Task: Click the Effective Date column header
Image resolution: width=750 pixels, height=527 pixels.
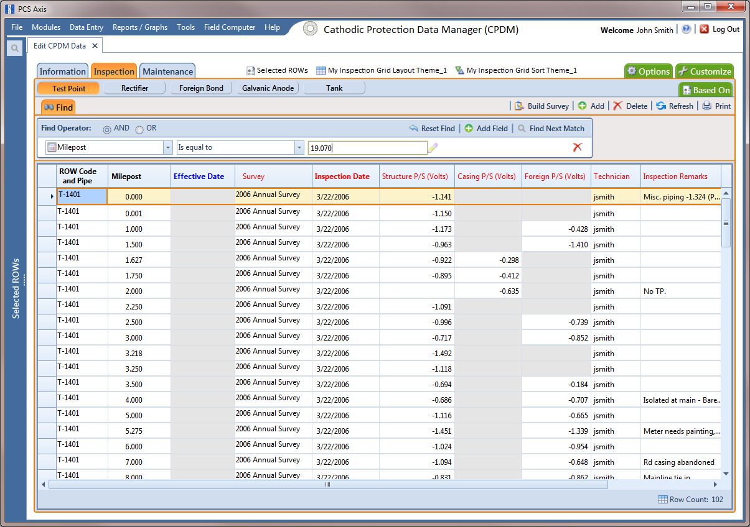Action: (203, 176)
